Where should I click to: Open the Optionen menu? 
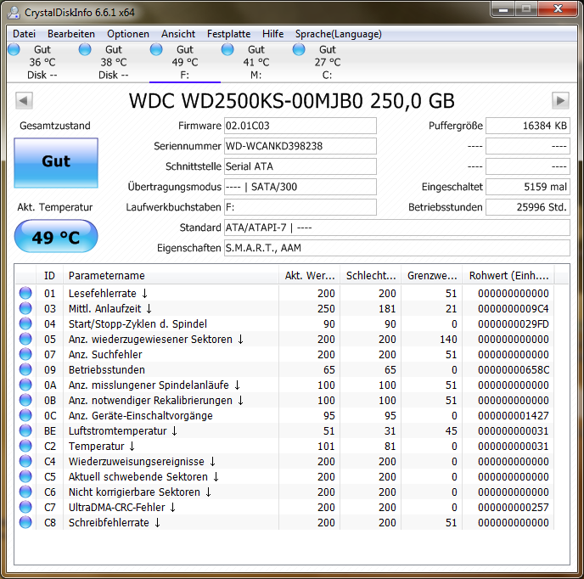[x=128, y=34]
